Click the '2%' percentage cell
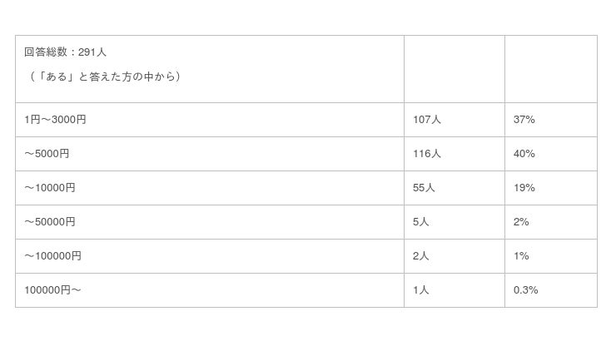The width and height of the screenshot is (616, 341). (x=521, y=222)
